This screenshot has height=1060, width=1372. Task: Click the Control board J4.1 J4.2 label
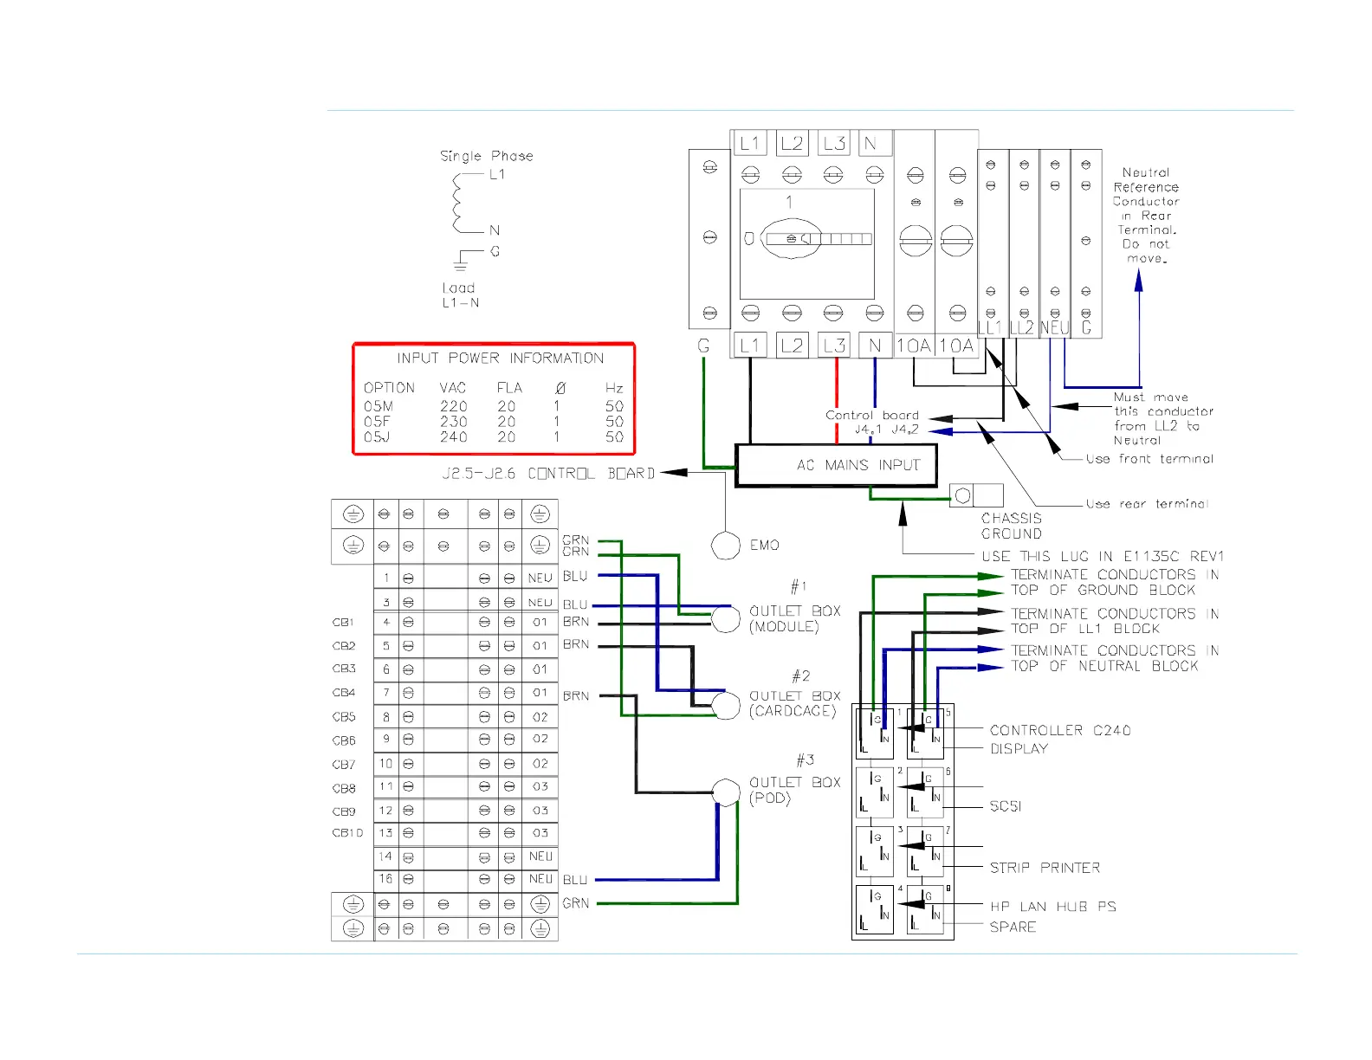871,422
